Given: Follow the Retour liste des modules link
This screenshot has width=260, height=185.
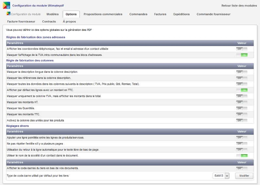Looking at the screenshot, I should coord(239,6).
